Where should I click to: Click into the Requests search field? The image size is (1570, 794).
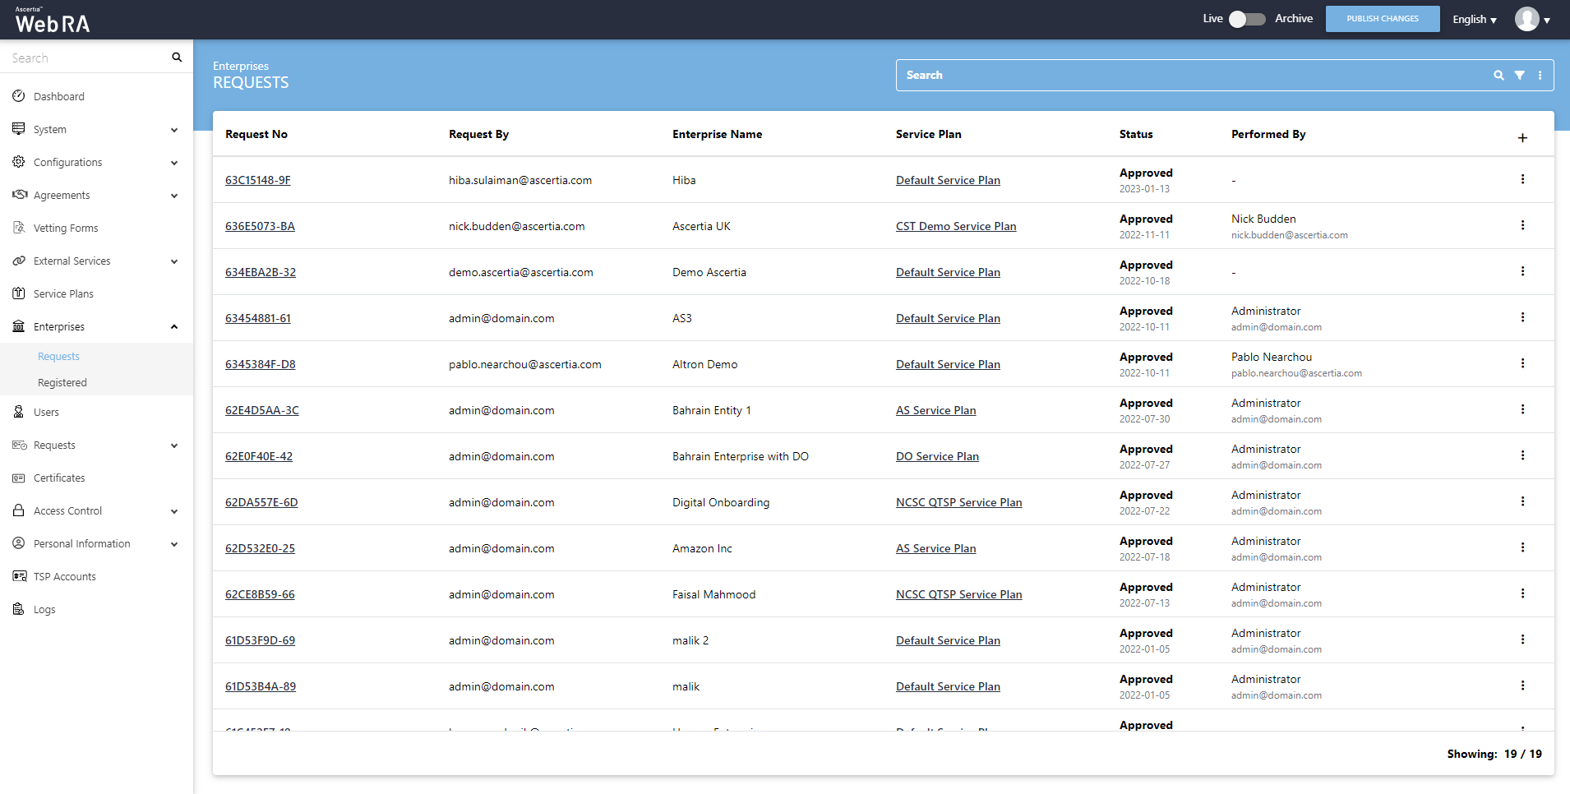[x=1192, y=75]
